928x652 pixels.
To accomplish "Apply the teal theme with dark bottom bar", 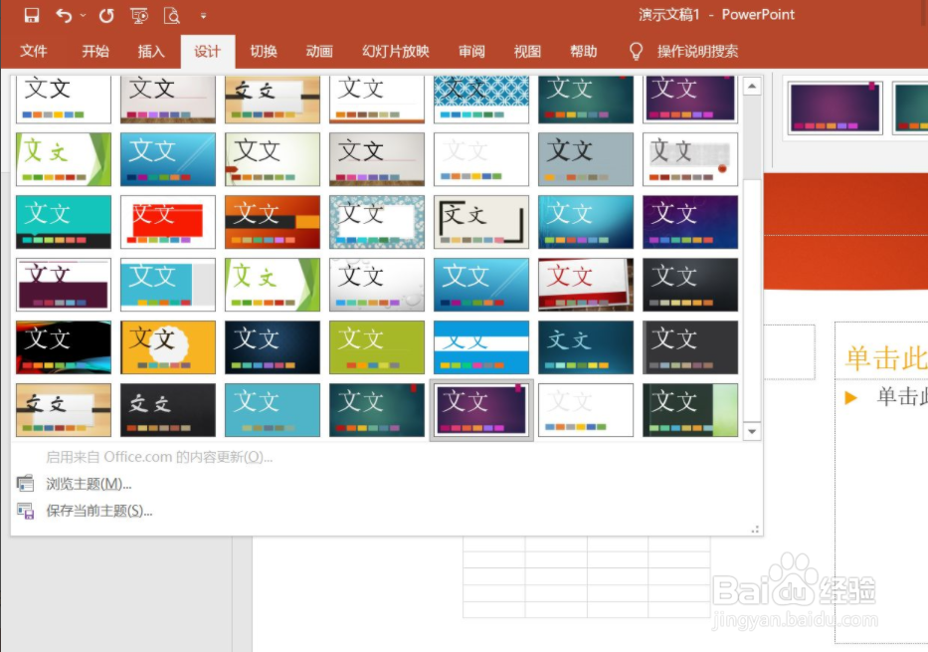I will point(64,222).
